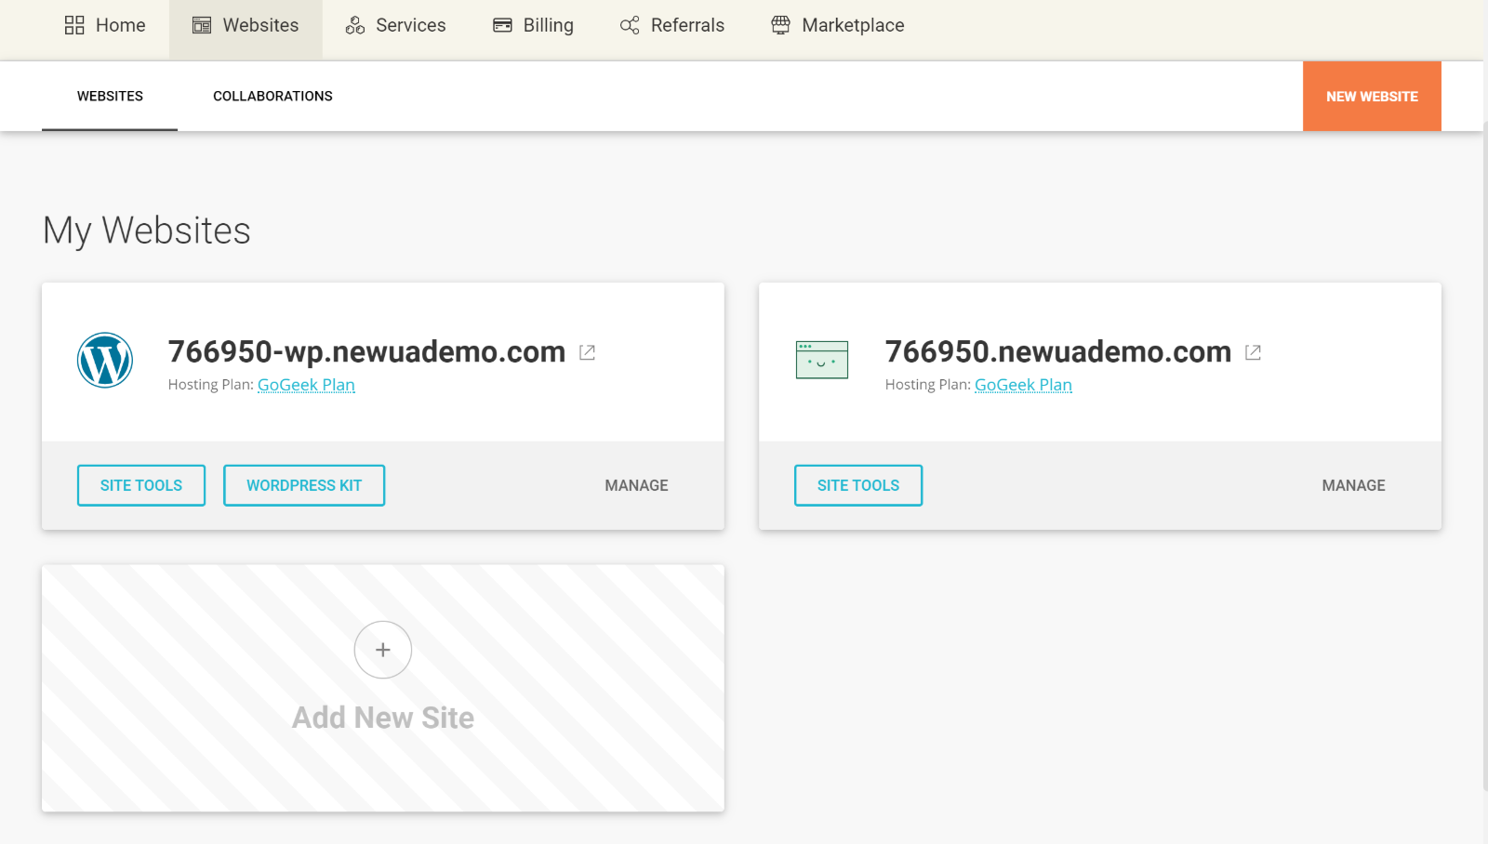The height and width of the screenshot is (844, 1488).
Task: Click the New Website button
Action: 1372,96
